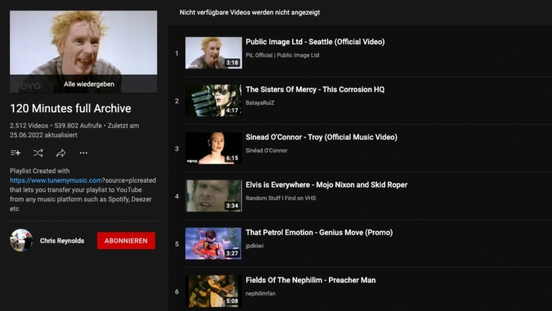Click the share playlist arrow icon
The height and width of the screenshot is (311, 552).
point(61,153)
